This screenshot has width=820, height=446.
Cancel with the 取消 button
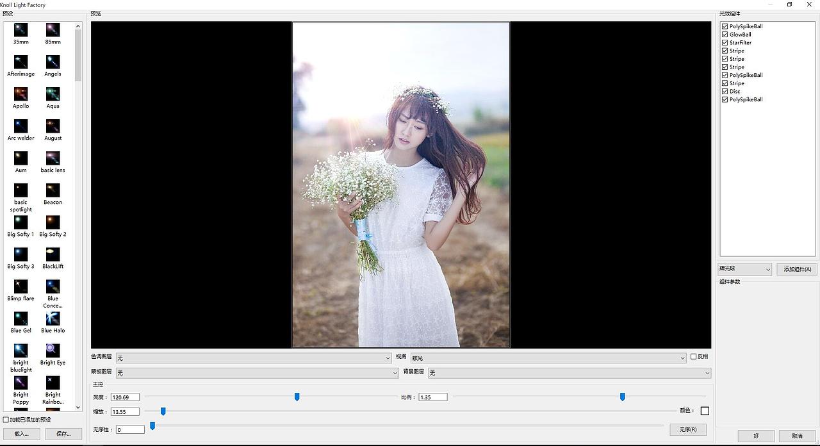pos(797,436)
